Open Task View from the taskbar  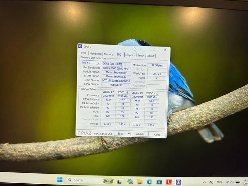tap(120, 181)
